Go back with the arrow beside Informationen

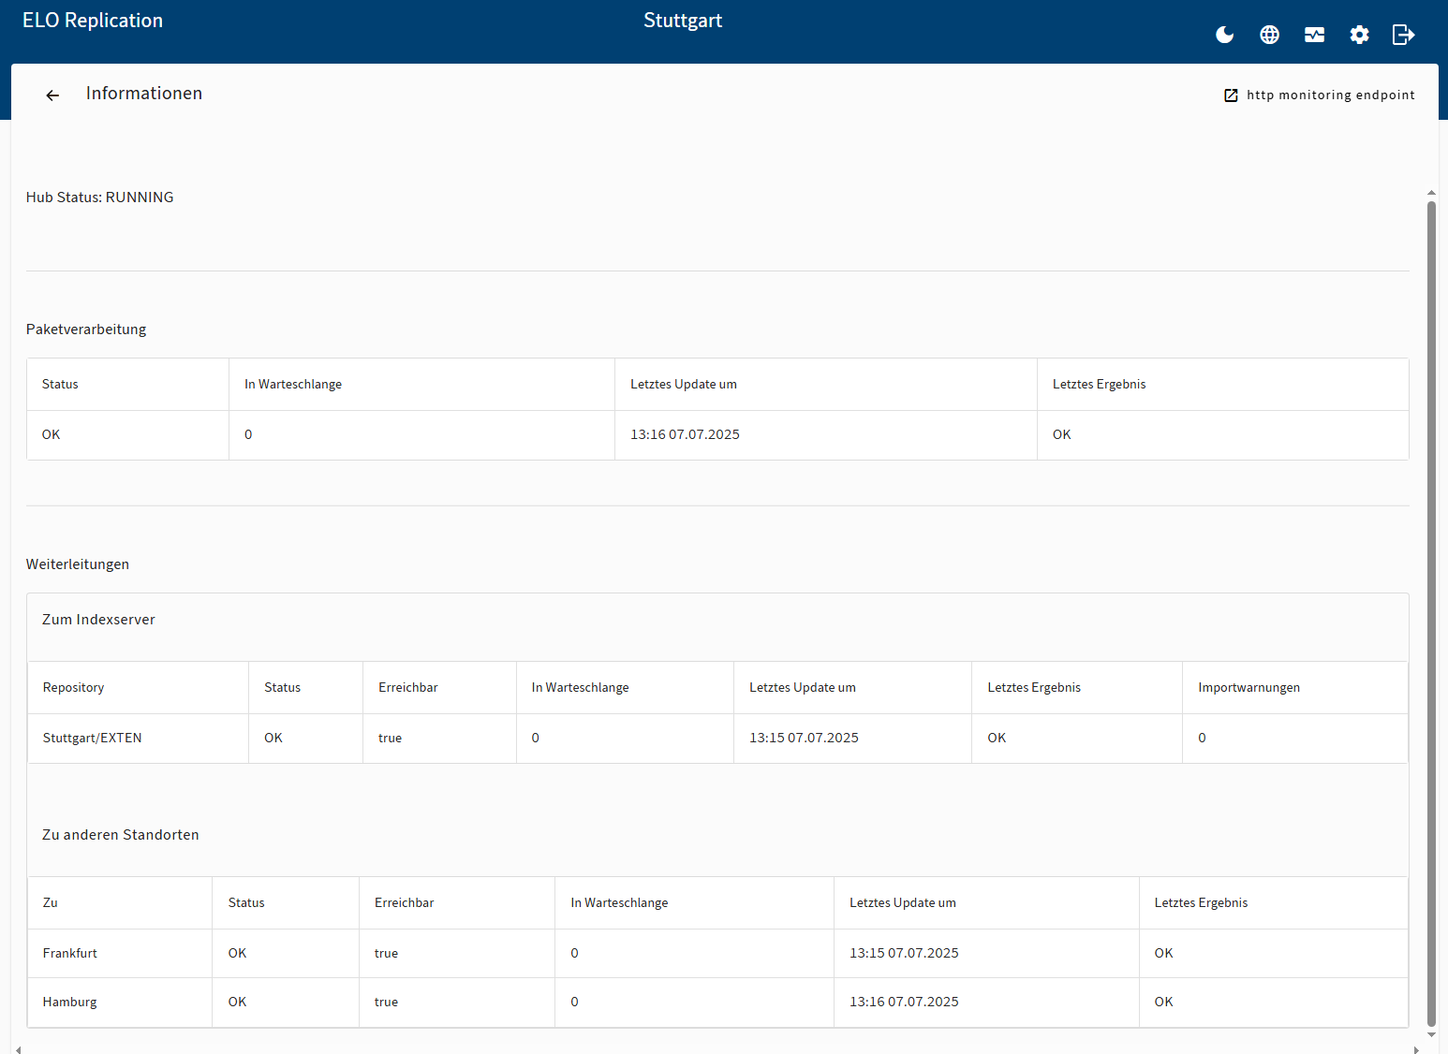(52, 95)
